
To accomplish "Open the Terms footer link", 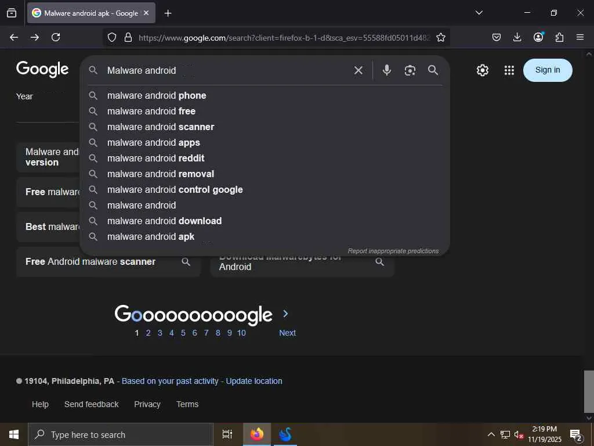I will [187, 404].
